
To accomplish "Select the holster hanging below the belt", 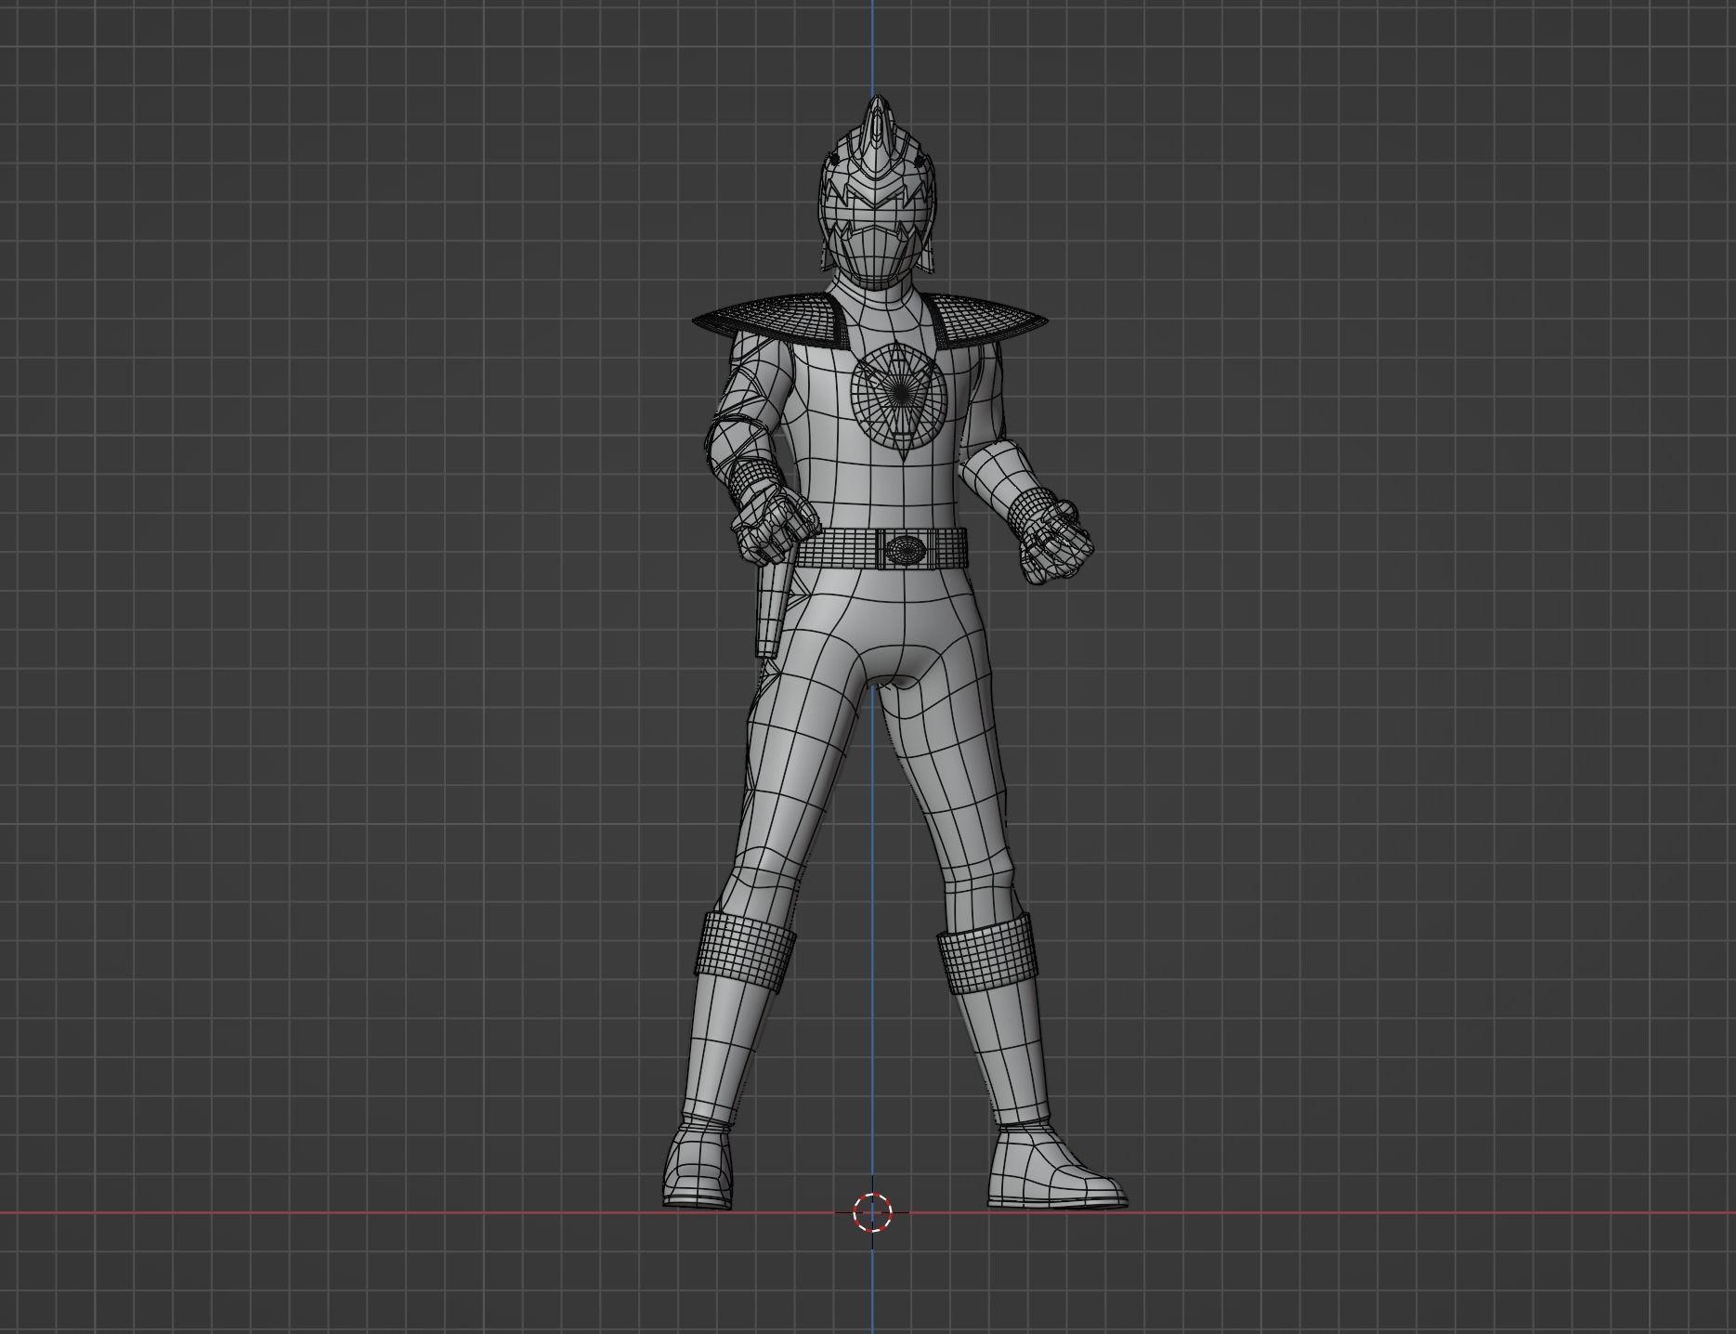I will 774,608.
